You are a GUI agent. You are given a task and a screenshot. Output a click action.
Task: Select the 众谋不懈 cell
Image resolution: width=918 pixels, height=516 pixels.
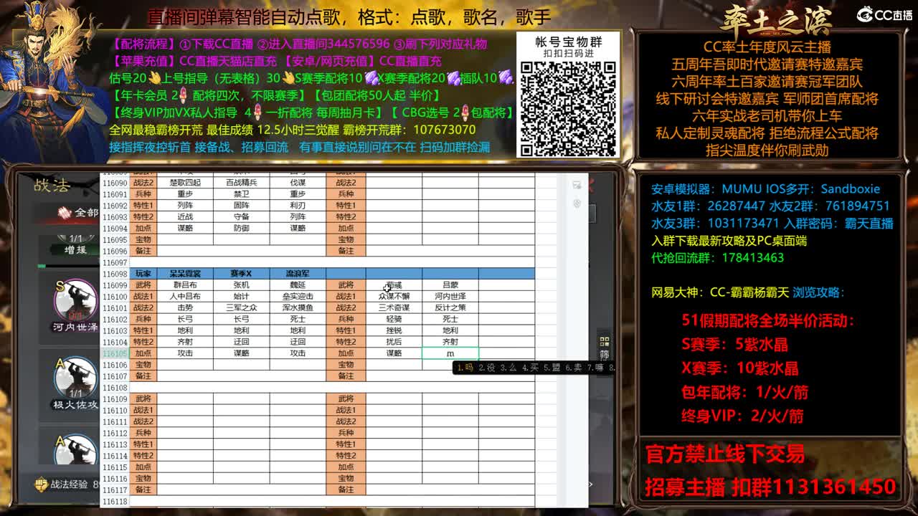[x=394, y=297]
